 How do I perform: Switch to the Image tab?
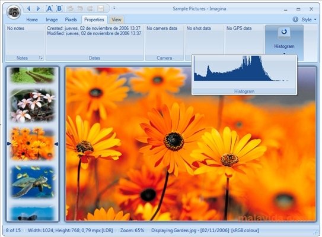(x=52, y=20)
